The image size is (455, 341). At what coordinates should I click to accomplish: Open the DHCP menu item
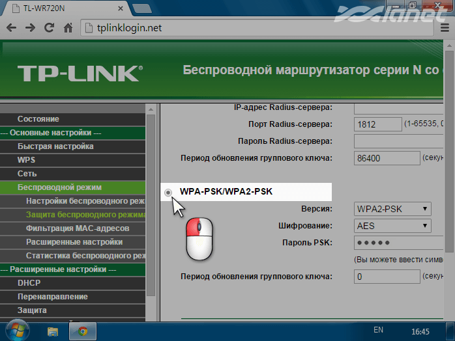coord(72,283)
